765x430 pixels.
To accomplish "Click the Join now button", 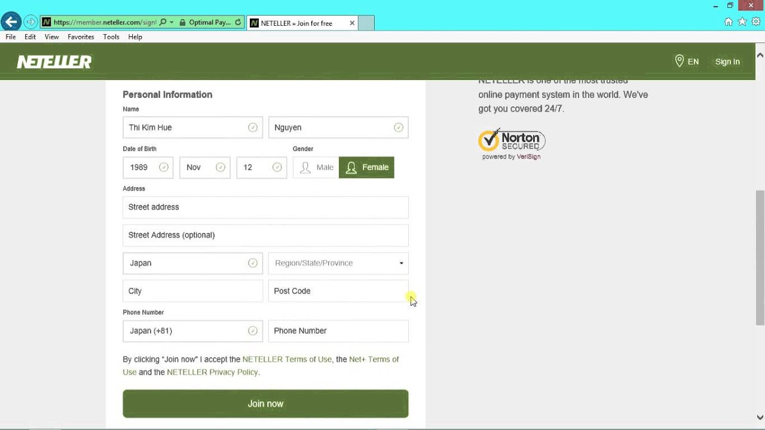I will (x=265, y=404).
